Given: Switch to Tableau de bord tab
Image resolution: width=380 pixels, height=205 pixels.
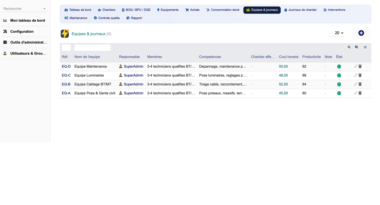Looking at the screenshot, I should pyautogui.click(x=78, y=10).
